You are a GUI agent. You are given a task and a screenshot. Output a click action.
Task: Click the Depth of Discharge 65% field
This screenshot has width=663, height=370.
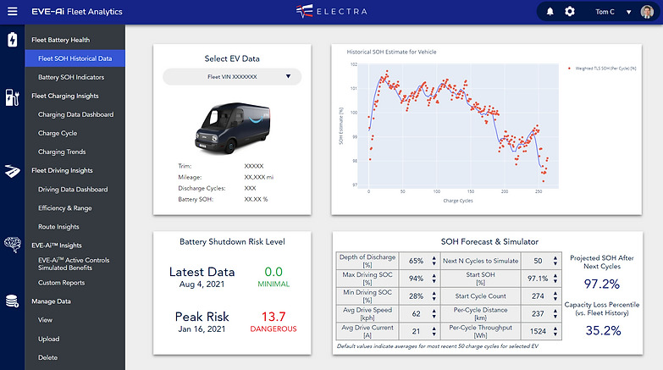(x=419, y=261)
